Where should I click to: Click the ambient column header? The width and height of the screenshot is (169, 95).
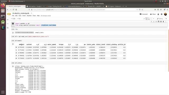(21, 45)
